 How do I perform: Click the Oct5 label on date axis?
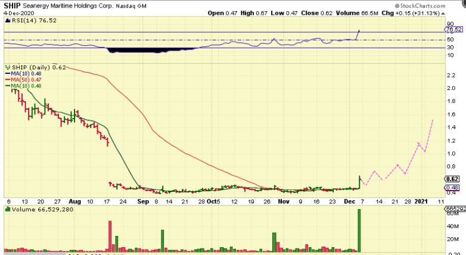tap(213, 201)
